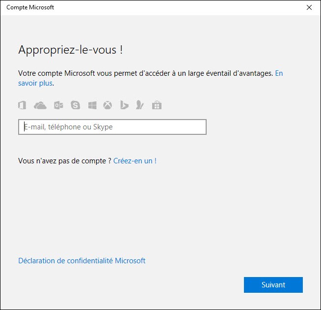Click the Outlook icon
The image size is (321, 310).
(58, 105)
